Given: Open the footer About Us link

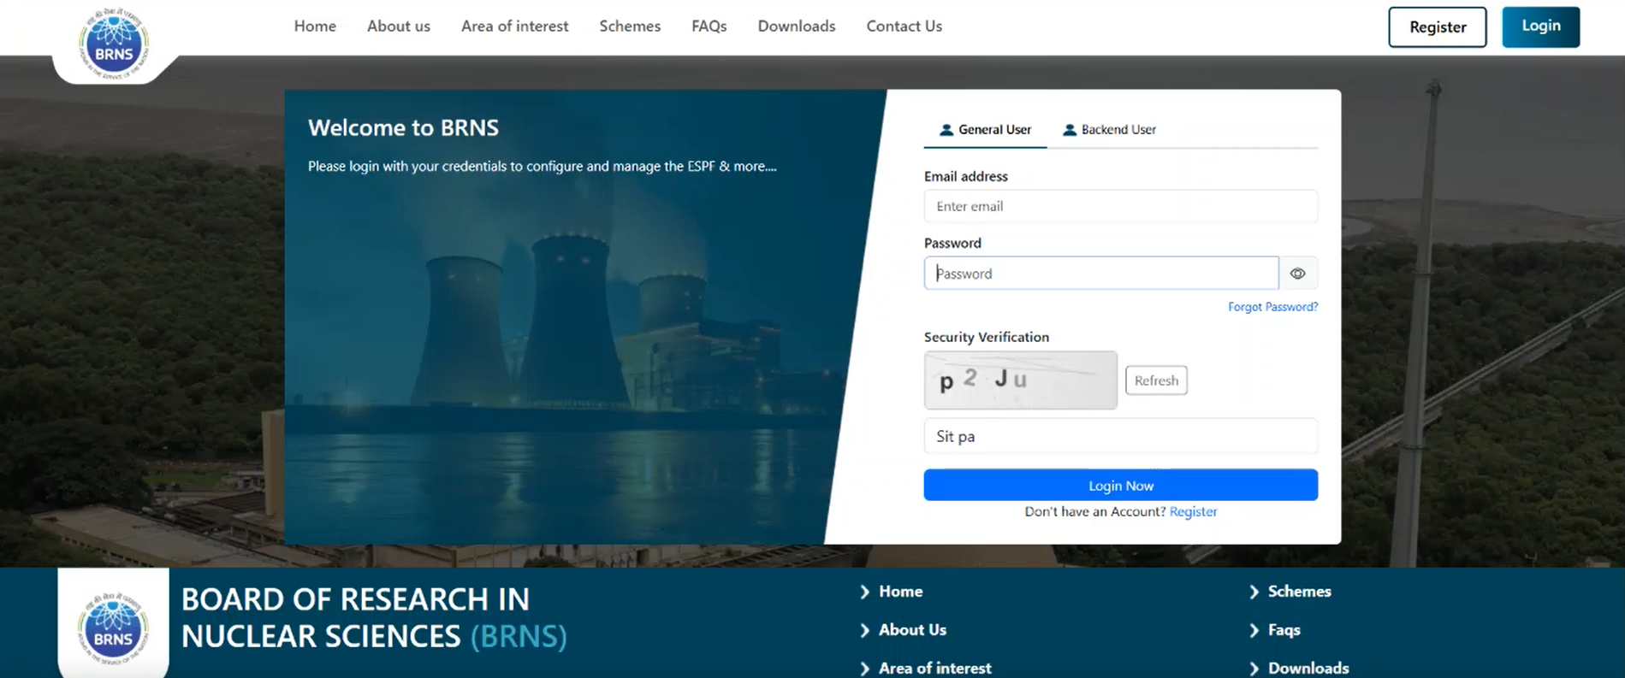Looking at the screenshot, I should [x=912, y=630].
